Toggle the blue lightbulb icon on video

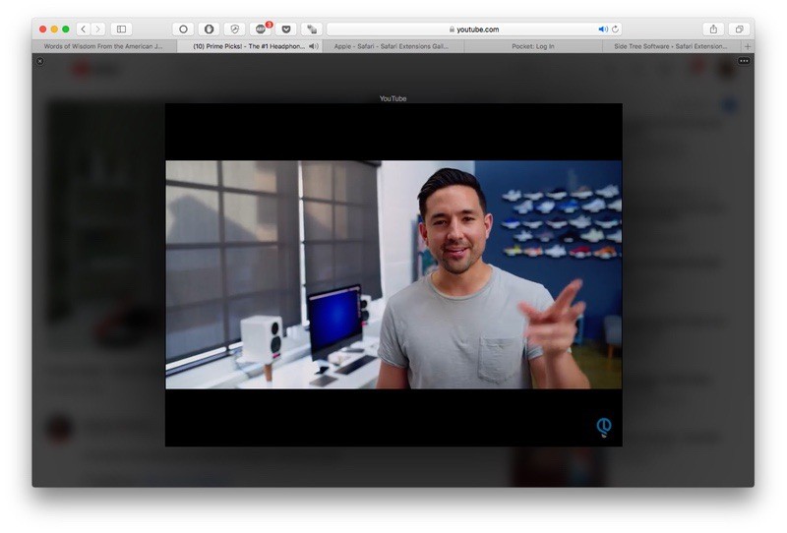(x=604, y=427)
